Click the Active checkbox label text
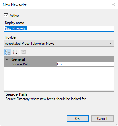 point(14,16)
